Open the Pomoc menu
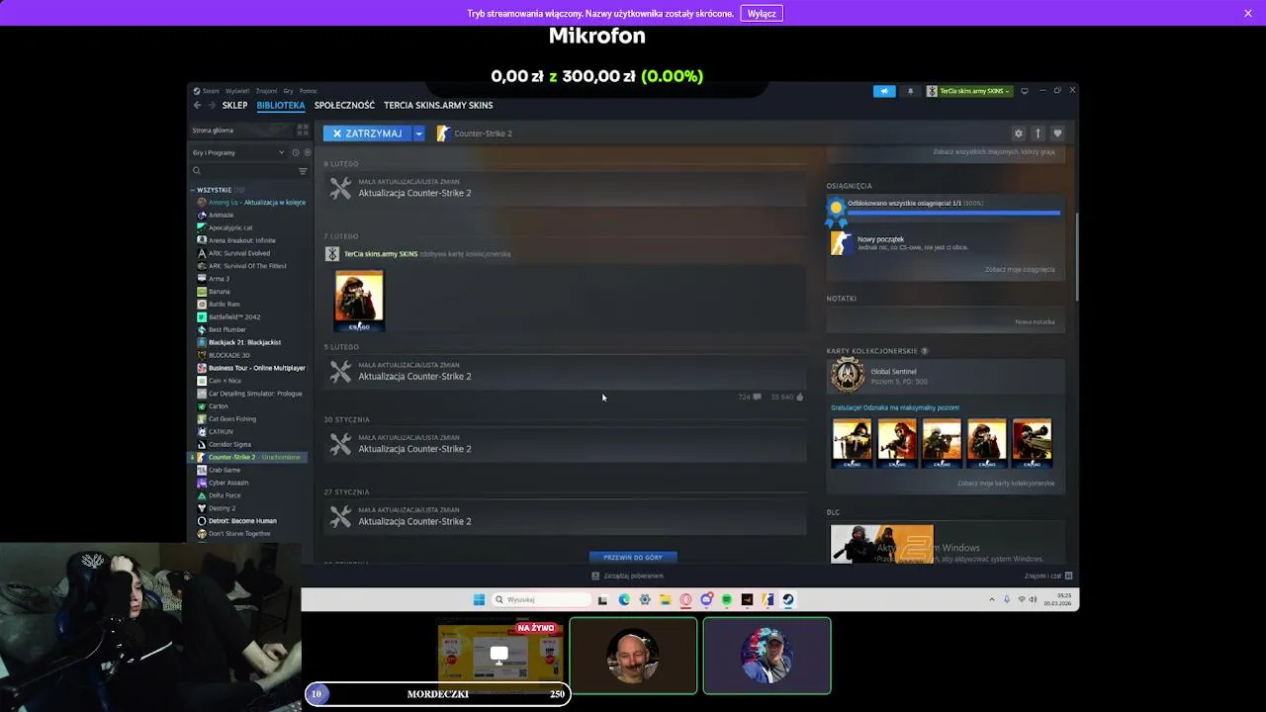Viewport: 1266px width, 712px height. click(309, 91)
